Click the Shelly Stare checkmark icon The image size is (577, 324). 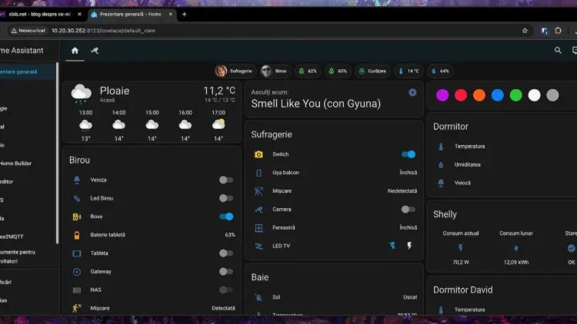pos(570,248)
